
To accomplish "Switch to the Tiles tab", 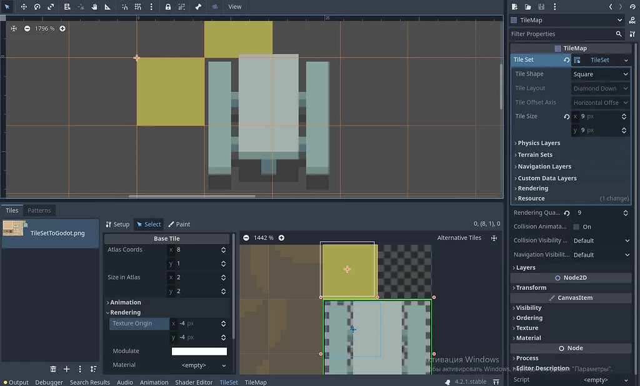I will pyautogui.click(x=12, y=210).
